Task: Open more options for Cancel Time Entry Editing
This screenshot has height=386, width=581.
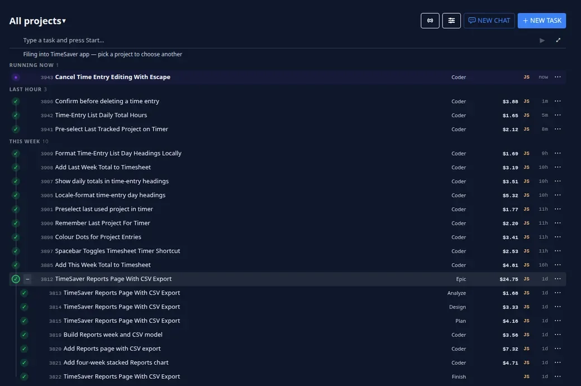Action: point(558,77)
